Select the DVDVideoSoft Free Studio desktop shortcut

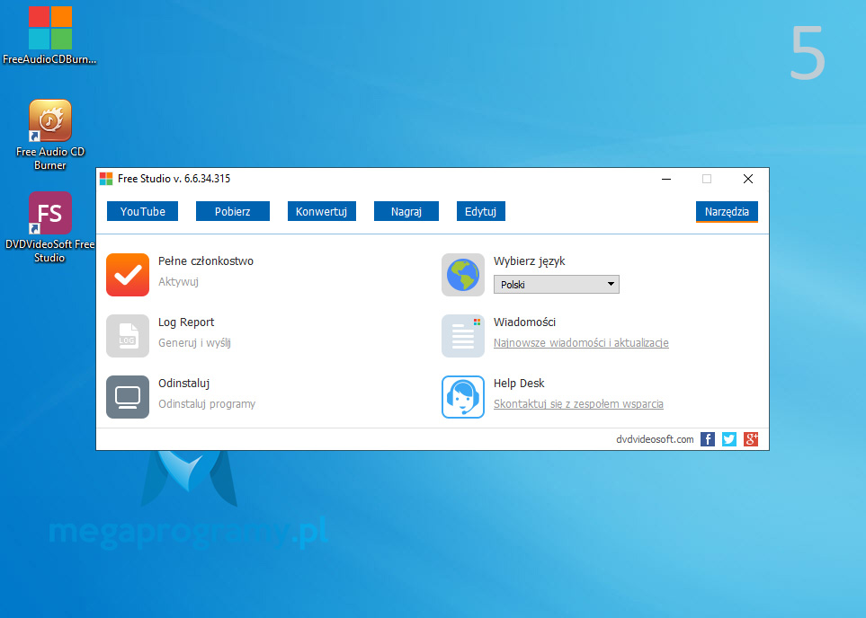click(49, 227)
